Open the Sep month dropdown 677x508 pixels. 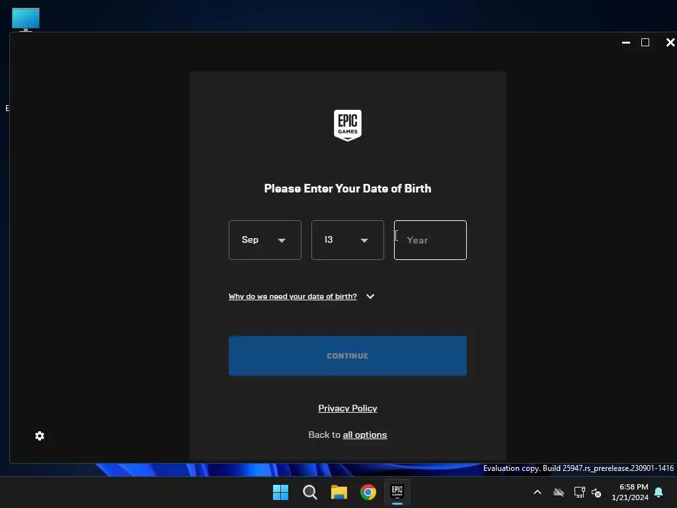(x=264, y=239)
